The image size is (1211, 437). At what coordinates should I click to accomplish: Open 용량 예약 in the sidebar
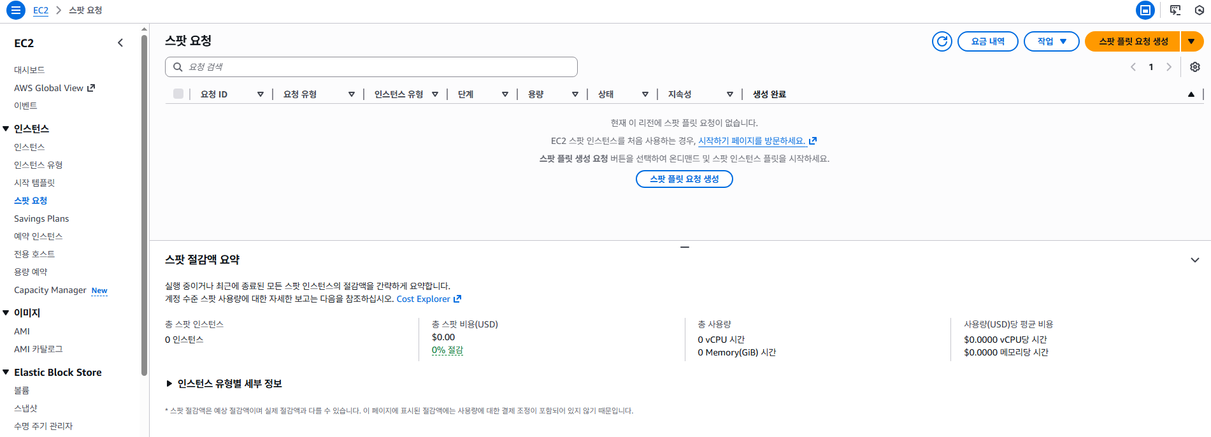pyautogui.click(x=31, y=272)
